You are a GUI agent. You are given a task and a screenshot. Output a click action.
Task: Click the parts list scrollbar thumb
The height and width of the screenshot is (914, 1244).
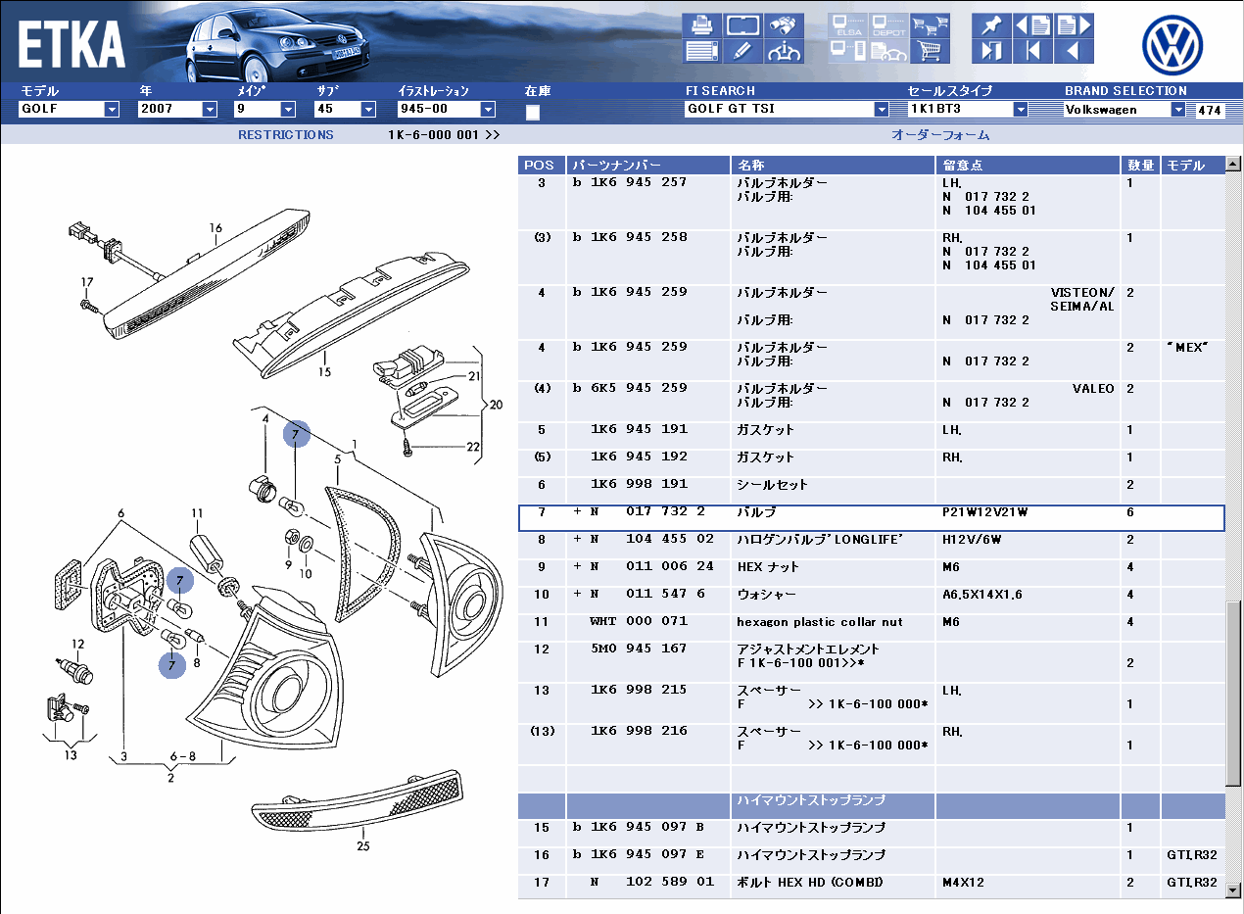click(1233, 692)
